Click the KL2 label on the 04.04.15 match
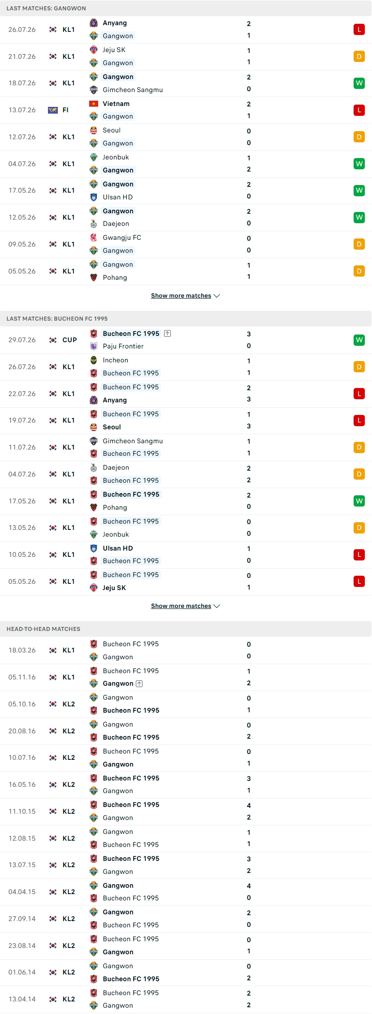The width and height of the screenshot is (372, 1014). [69, 892]
